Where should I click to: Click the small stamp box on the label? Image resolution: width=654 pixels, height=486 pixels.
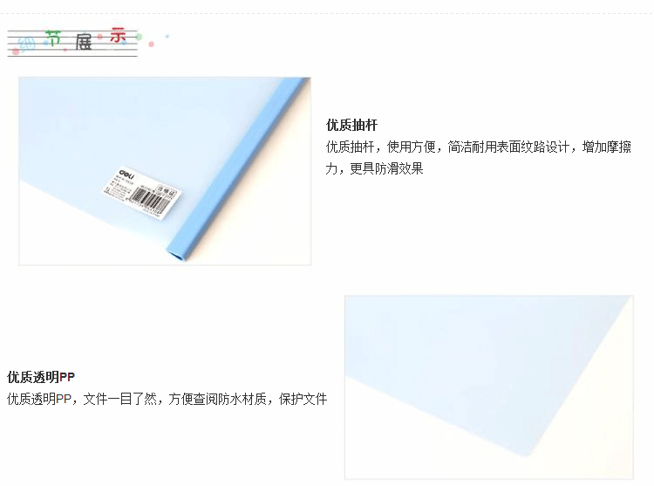click(167, 190)
